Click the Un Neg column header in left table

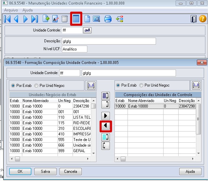64,101
